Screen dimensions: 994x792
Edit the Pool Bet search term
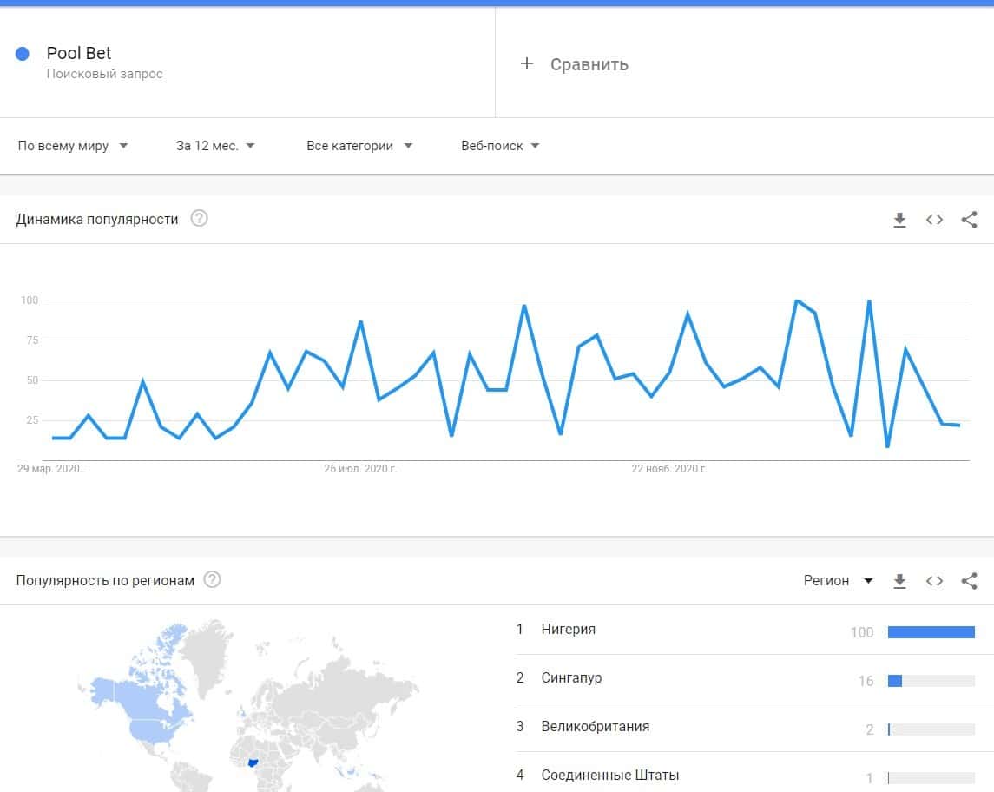click(x=79, y=54)
